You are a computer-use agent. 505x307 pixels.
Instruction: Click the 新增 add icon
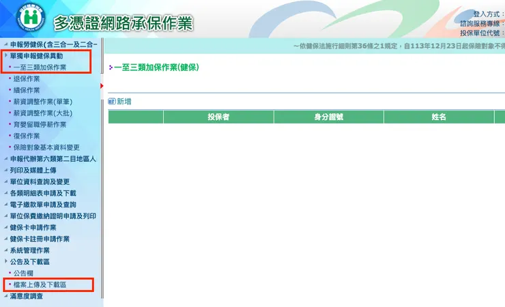(x=112, y=102)
